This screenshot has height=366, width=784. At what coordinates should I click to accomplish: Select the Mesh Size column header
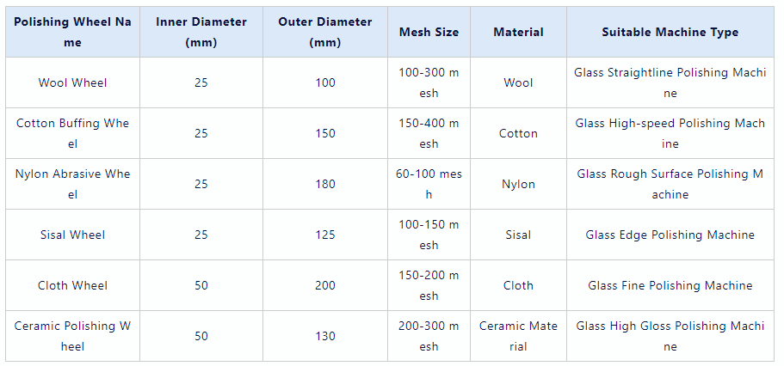[x=429, y=33]
